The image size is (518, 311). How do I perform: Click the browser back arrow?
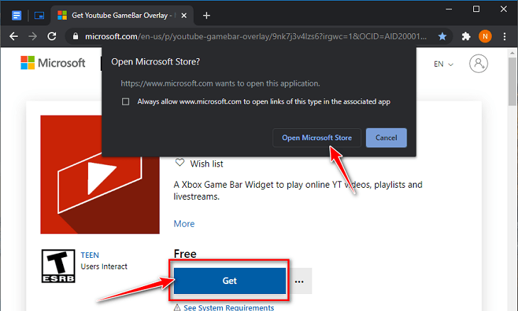coord(13,35)
